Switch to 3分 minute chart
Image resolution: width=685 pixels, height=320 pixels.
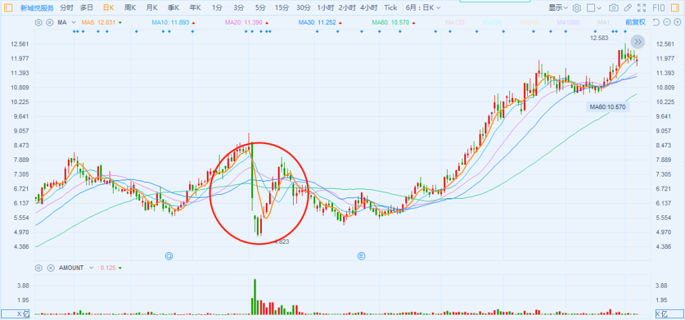point(238,8)
